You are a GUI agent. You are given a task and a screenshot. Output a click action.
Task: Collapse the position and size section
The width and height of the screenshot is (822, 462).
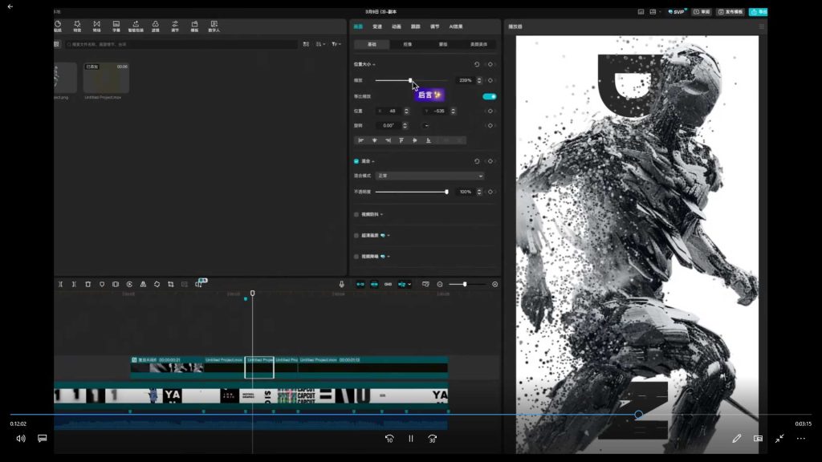(374, 64)
